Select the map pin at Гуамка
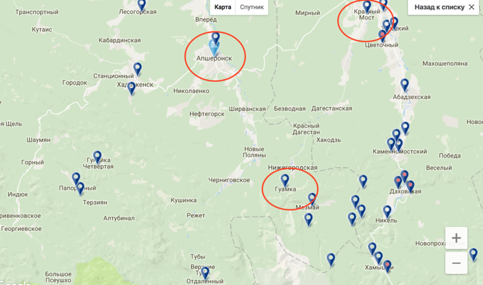483x285 pixels. pos(284,180)
